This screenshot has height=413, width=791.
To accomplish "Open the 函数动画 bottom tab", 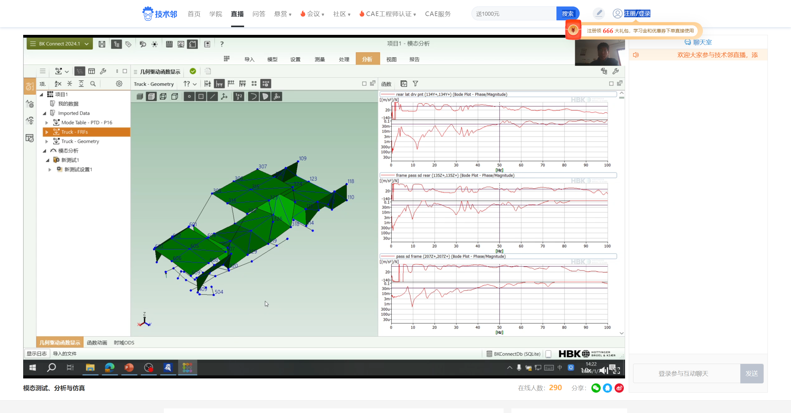I will (97, 342).
